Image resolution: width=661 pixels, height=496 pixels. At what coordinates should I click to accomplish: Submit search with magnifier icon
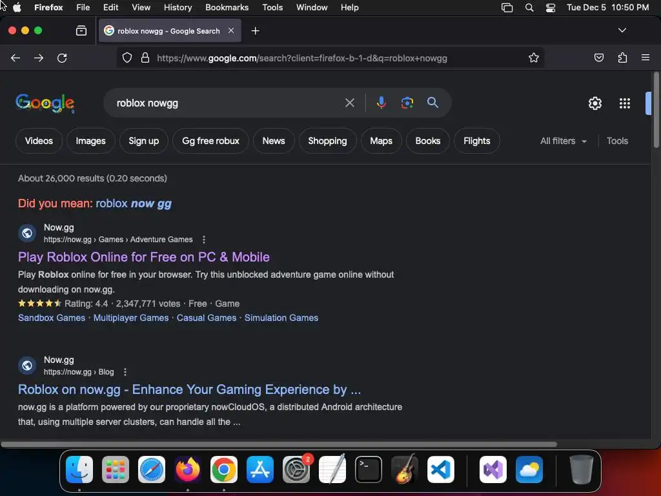pos(432,103)
